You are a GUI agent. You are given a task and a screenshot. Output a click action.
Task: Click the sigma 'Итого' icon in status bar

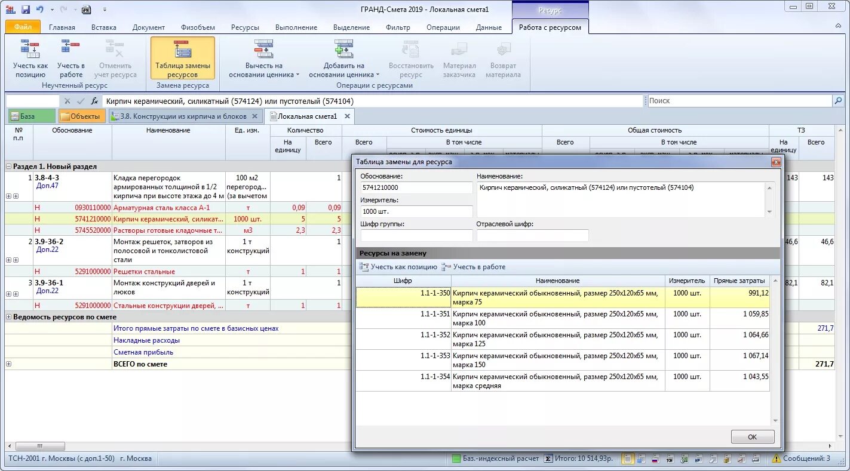[x=548, y=458]
